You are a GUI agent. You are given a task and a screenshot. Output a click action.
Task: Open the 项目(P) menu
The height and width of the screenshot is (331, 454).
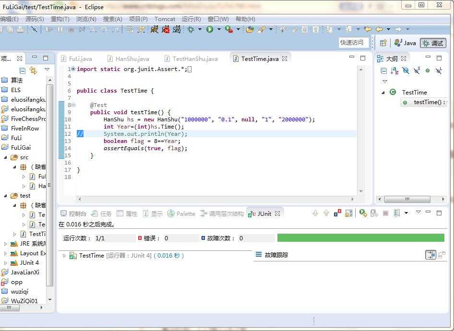138,19
